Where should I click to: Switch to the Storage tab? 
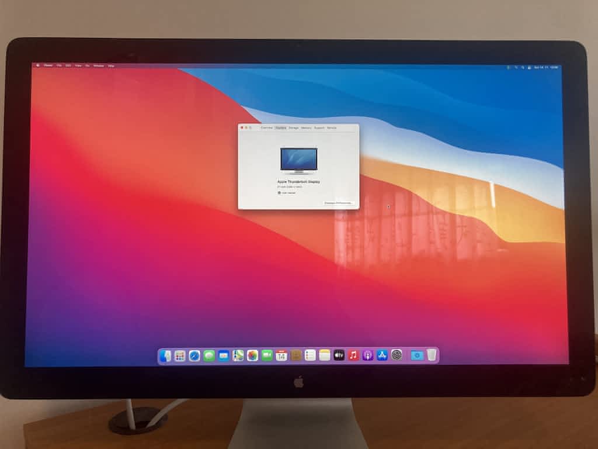(x=294, y=128)
